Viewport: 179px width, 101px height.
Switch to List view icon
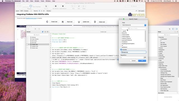point(42,11)
